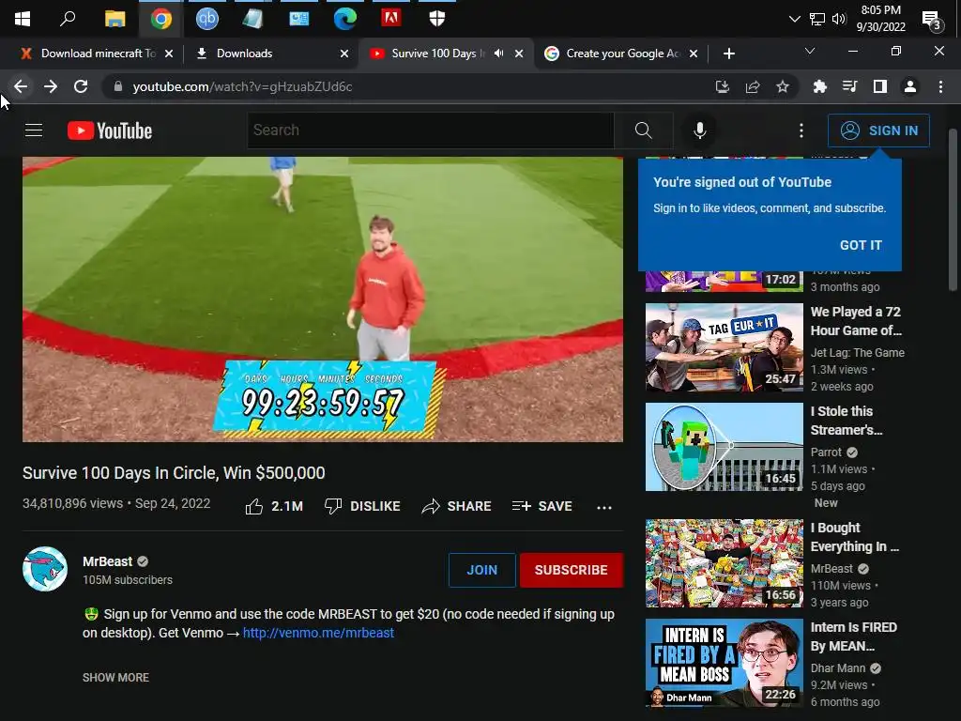
Task: Open I Stole this Streamer's video thumbnail
Action: (724, 447)
